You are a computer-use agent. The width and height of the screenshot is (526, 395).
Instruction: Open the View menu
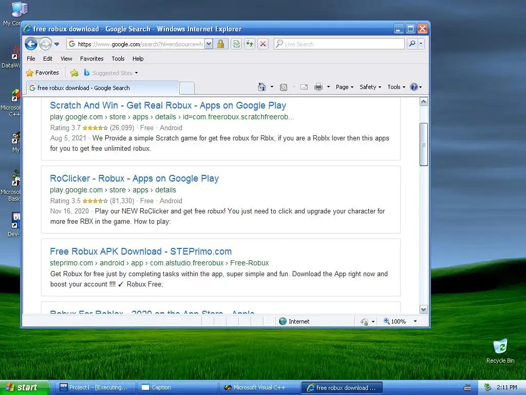click(x=66, y=59)
